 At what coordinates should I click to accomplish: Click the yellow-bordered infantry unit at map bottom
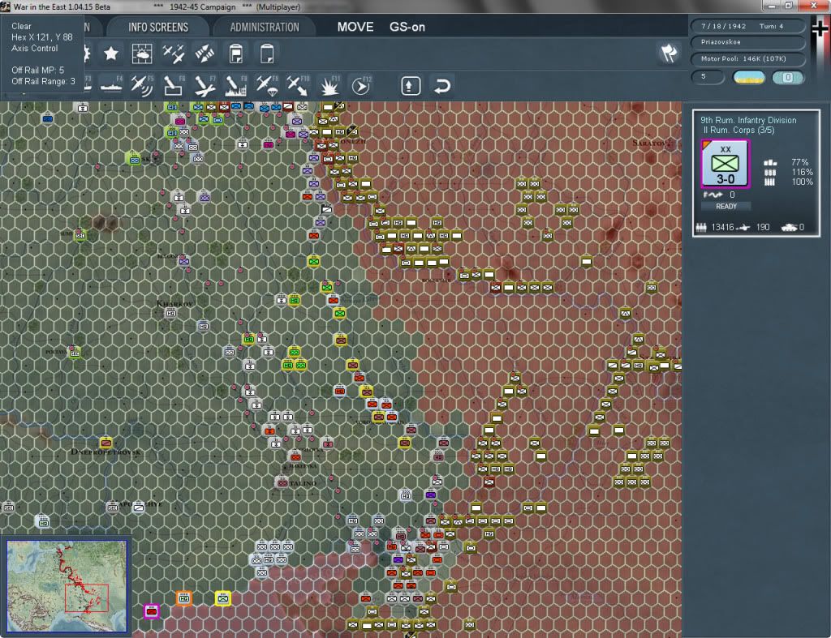[223, 599]
